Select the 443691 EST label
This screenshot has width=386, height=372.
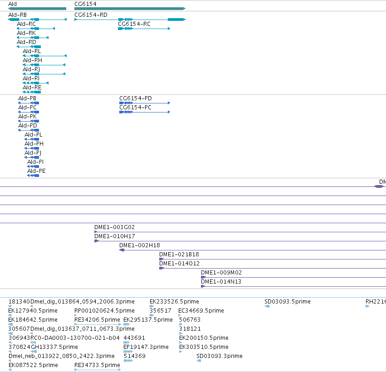(x=134, y=338)
